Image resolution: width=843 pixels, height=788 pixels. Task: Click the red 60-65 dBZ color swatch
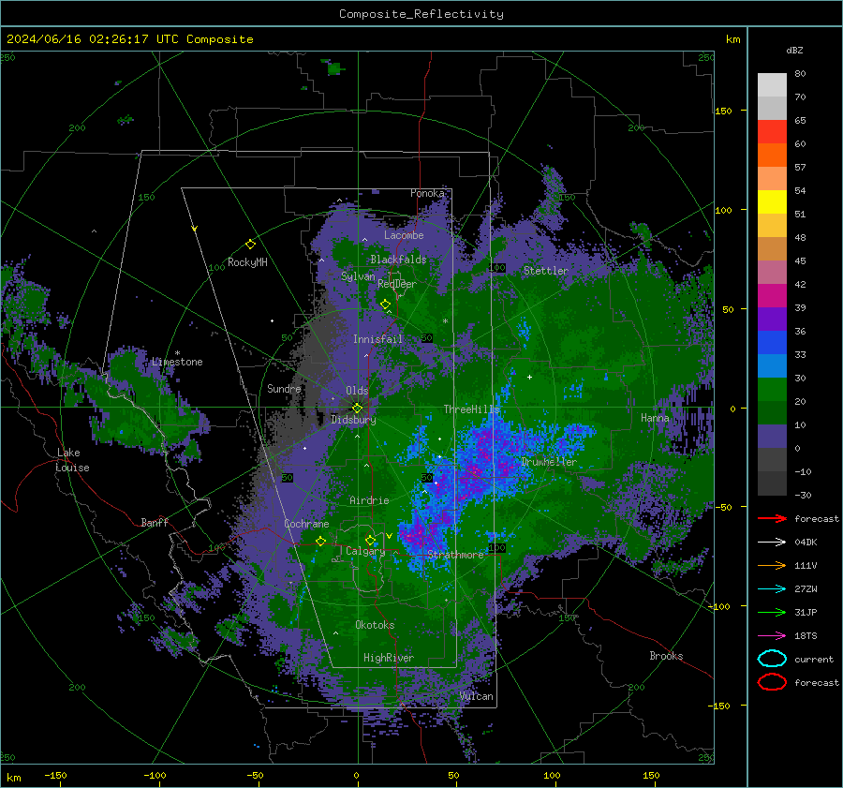772,132
